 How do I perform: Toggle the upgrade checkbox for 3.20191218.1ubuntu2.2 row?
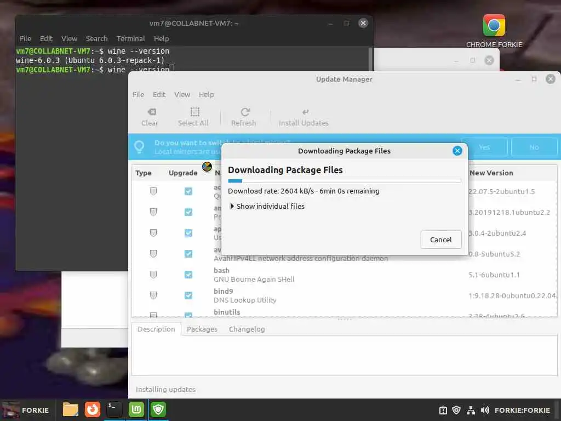(x=188, y=212)
